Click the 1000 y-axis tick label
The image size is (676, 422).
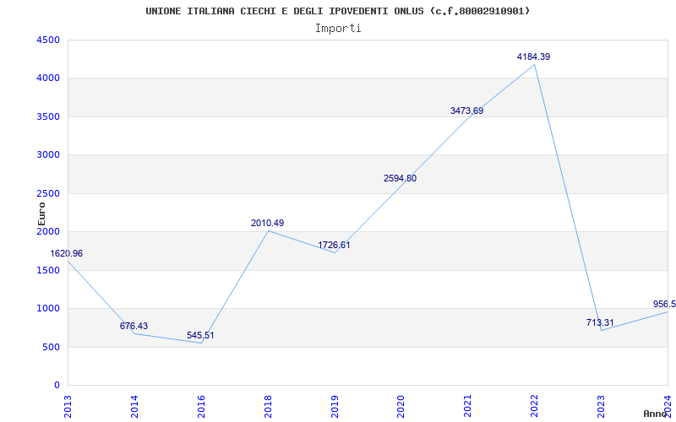click(46, 309)
